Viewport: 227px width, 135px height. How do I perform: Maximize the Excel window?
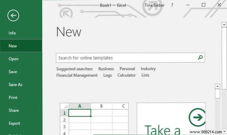coord(203,5)
